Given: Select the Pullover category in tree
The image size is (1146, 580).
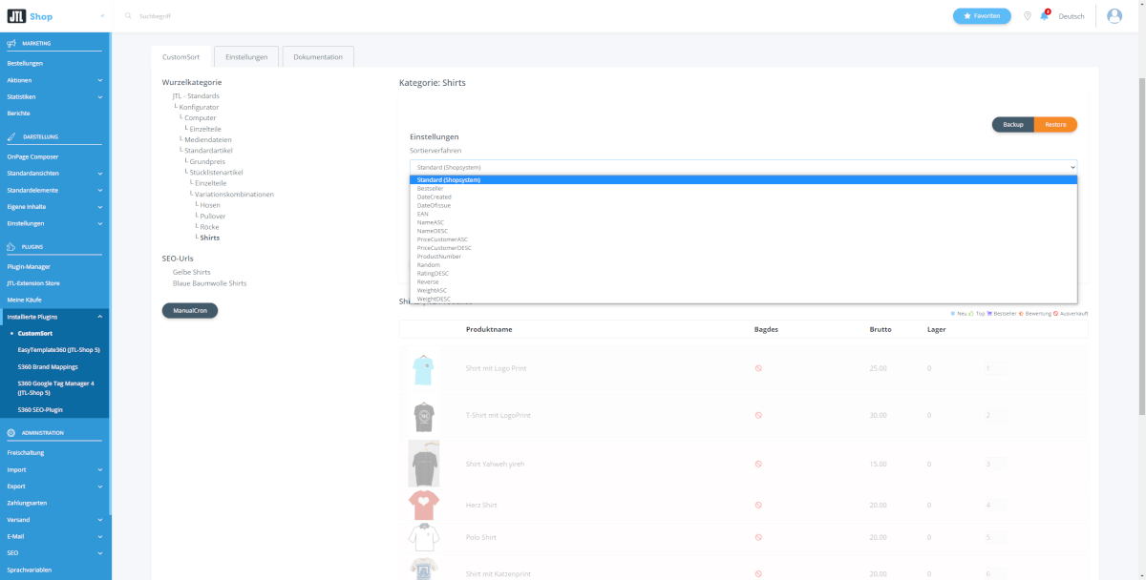Looking at the screenshot, I should [213, 217].
